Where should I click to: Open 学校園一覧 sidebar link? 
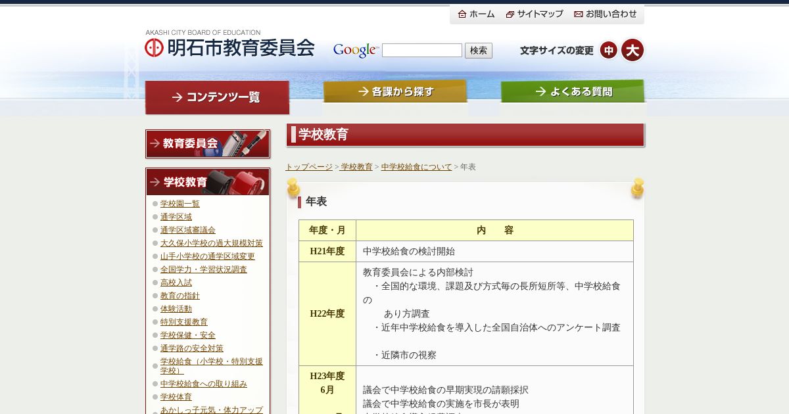coord(180,204)
